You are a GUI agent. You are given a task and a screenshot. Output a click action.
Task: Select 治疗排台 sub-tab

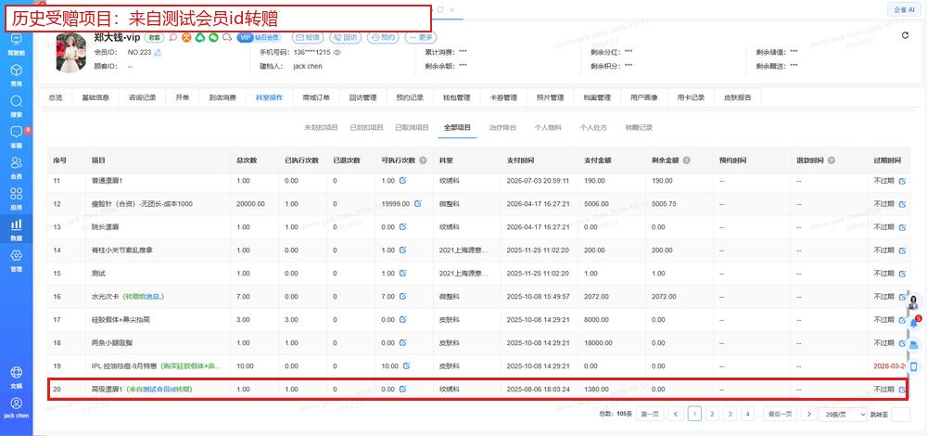[x=502, y=128]
